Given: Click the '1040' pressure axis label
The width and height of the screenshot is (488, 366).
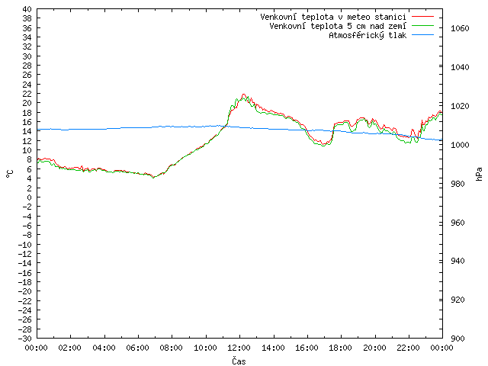Looking at the screenshot, I should 460,67.
